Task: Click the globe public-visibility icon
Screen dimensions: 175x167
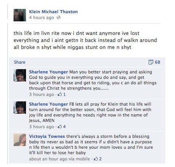Action: click(59, 17)
